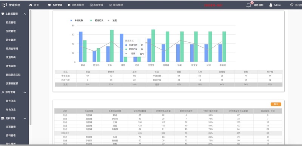Open 医院管理 in the sidebar
This screenshot has height=146, width=302.
pos(11,31)
